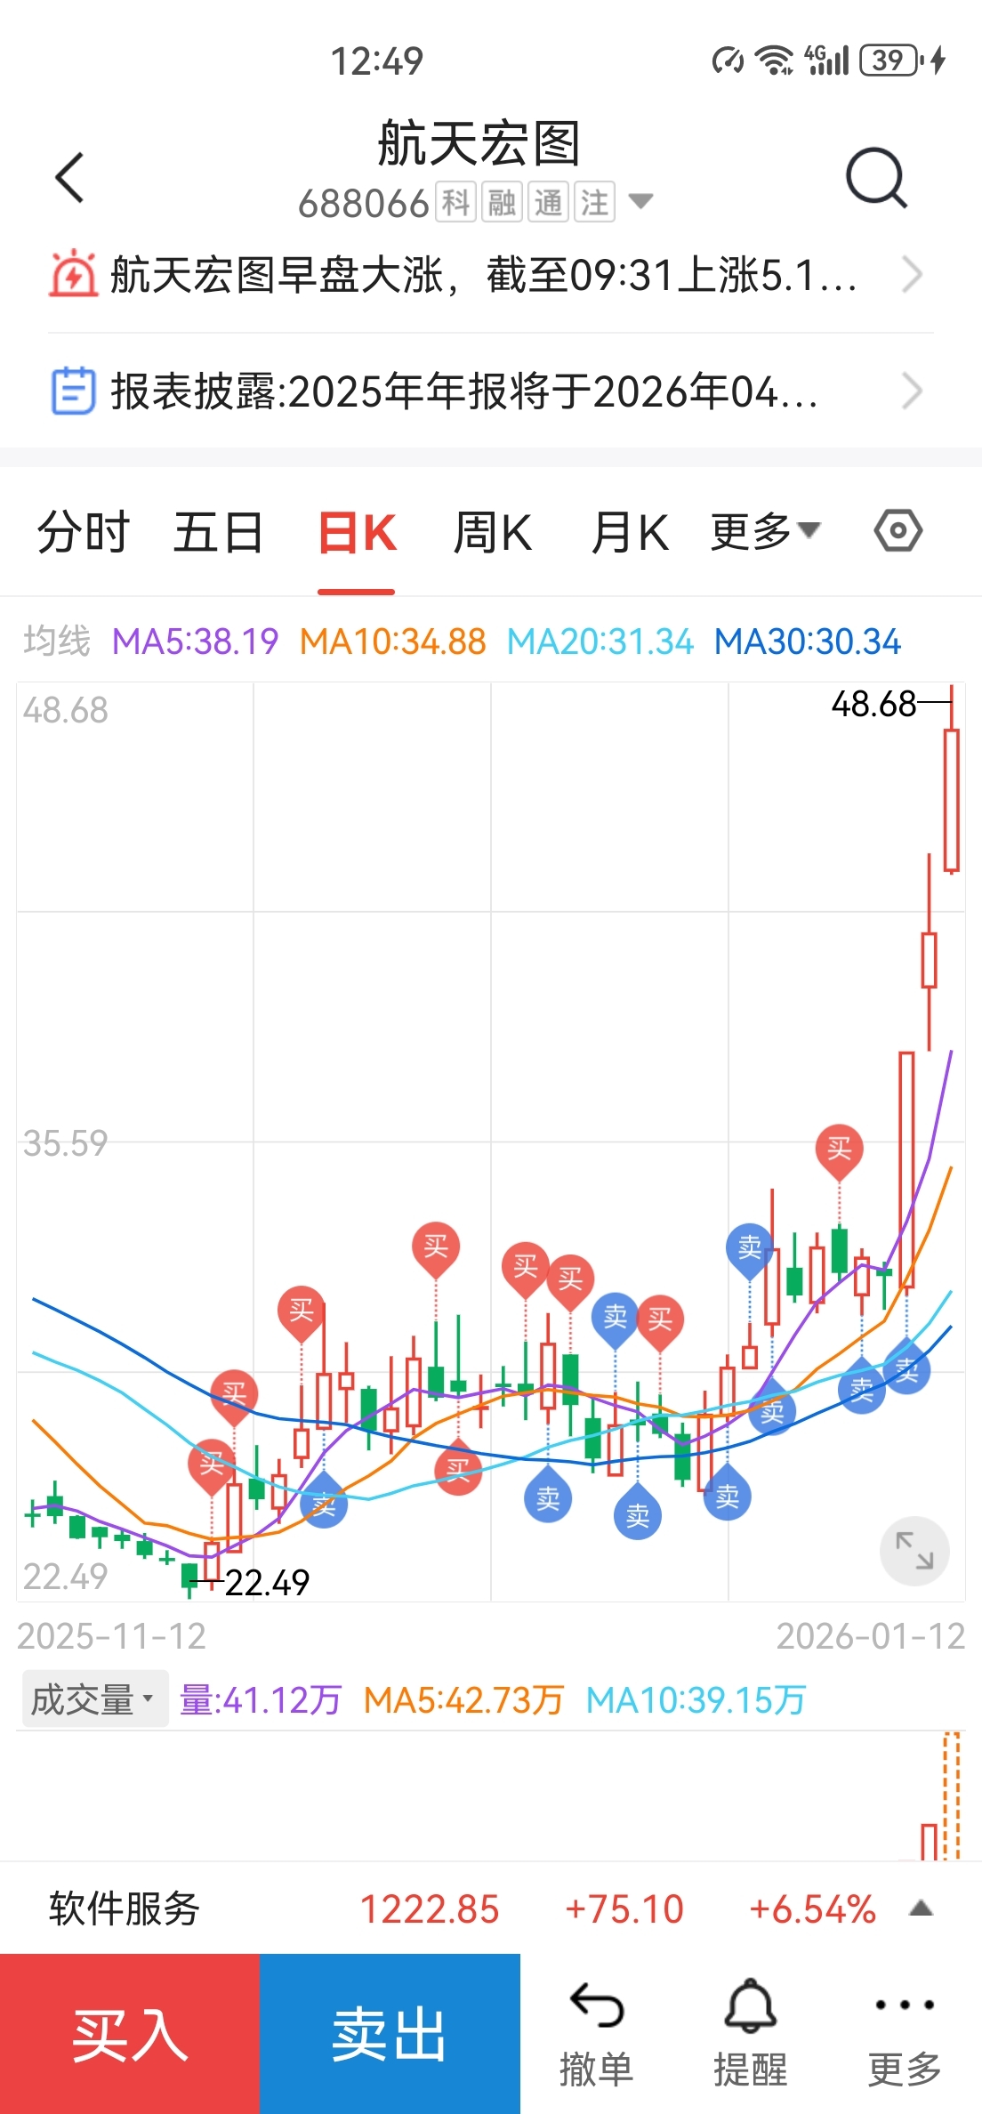Tap MA5:38.19 indicator value
The image size is (982, 2114).
click(x=196, y=641)
